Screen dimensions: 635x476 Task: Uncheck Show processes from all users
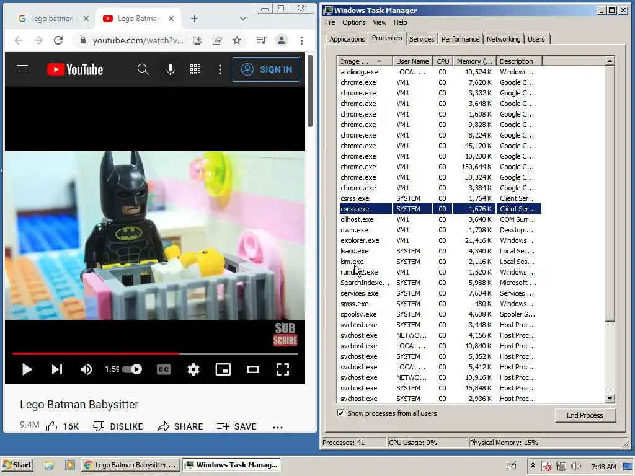coord(340,413)
